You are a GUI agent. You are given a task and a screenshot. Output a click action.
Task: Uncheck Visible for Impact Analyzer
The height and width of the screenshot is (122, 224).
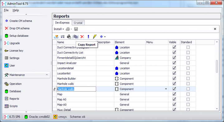click(174, 63)
